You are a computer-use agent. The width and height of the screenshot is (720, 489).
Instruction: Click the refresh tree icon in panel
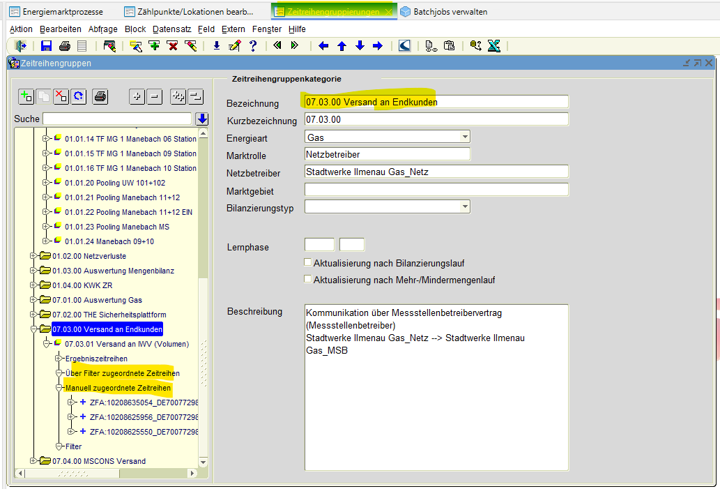(x=79, y=97)
